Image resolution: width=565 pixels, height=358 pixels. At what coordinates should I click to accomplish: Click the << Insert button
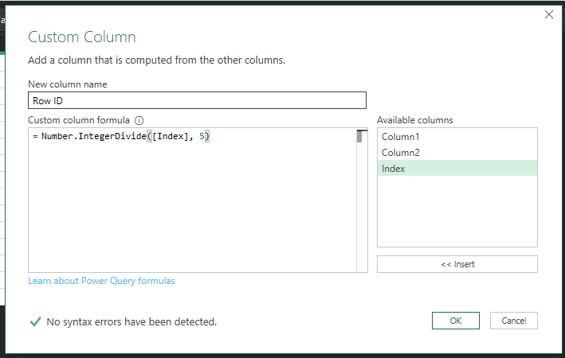pyautogui.click(x=457, y=264)
